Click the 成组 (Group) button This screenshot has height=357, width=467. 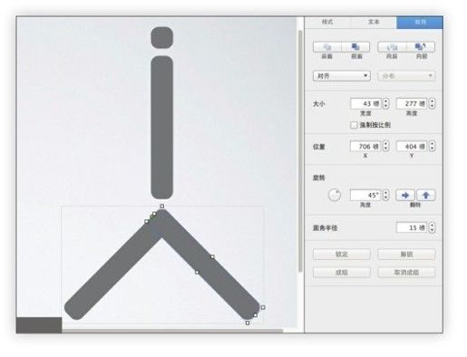342,273
